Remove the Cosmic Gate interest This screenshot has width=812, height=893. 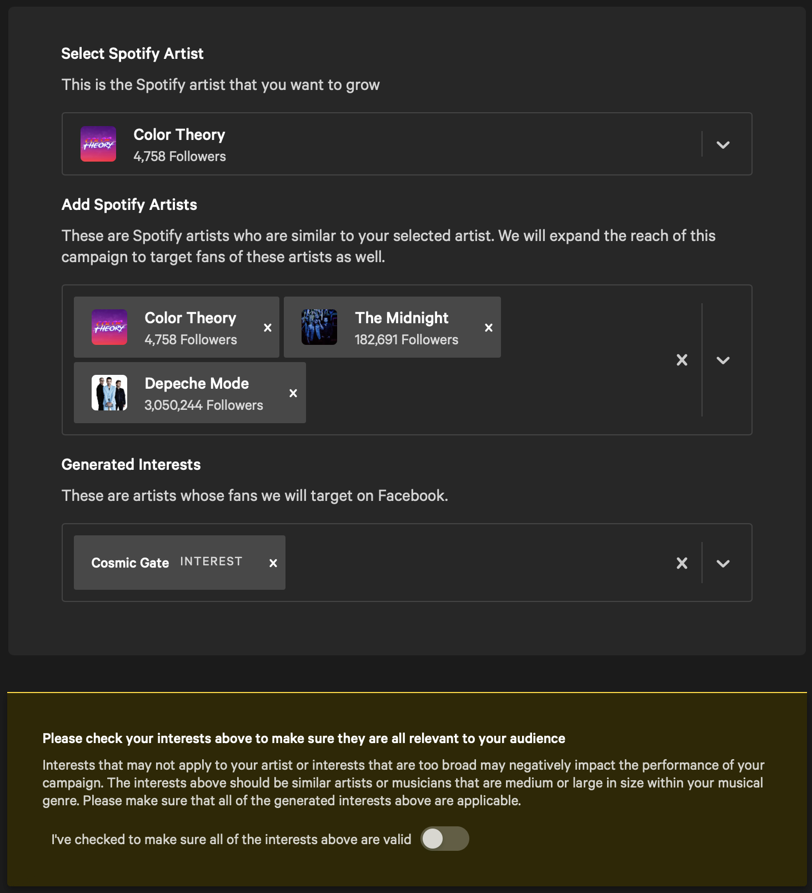(x=273, y=563)
